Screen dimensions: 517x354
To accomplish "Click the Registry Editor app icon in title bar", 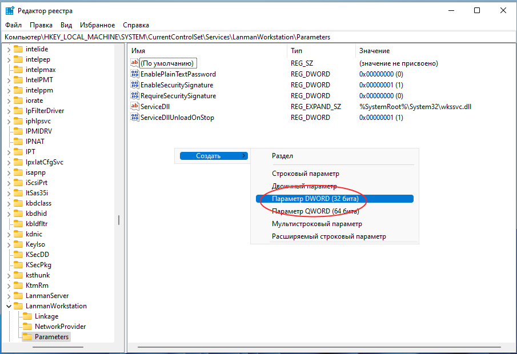I will tap(10, 10).
